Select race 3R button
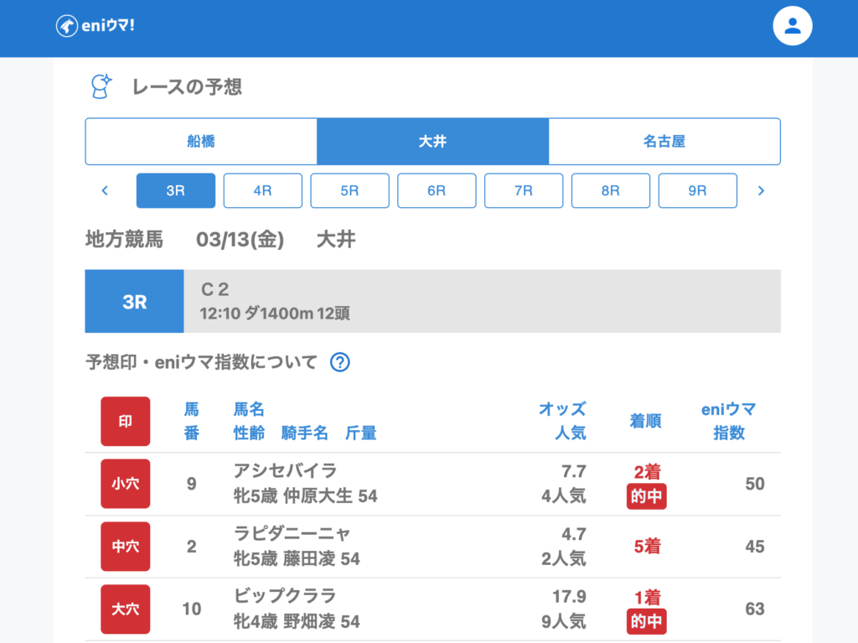The height and width of the screenshot is (643, 858). click(x=175, y=190)
